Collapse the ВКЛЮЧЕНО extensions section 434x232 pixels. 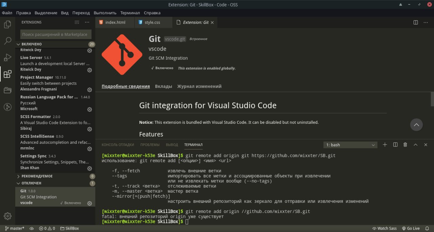pyautogui.click(x=55, y=44)
